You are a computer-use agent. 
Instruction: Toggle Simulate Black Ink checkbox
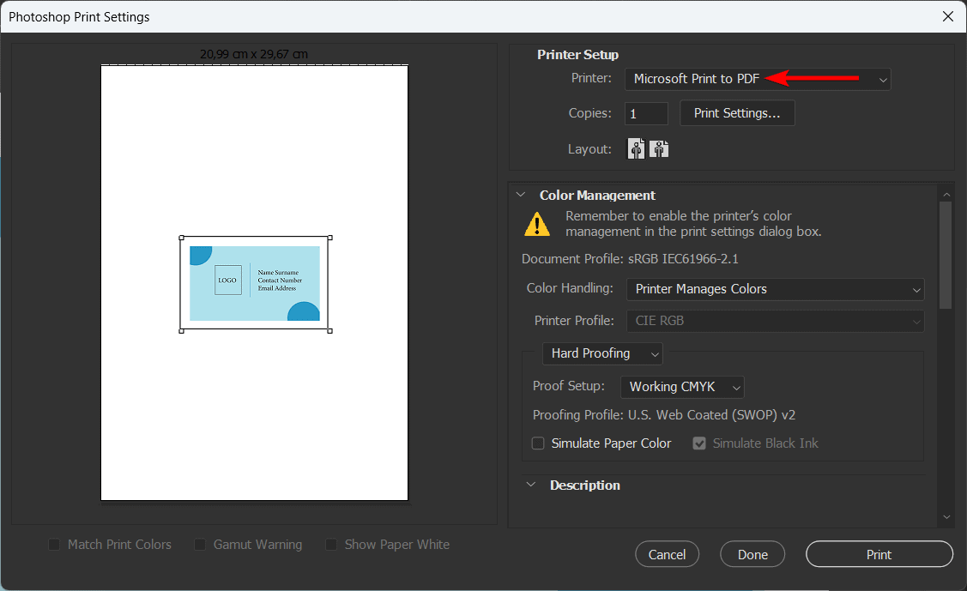pyautogui.click(x=698, y=443)
